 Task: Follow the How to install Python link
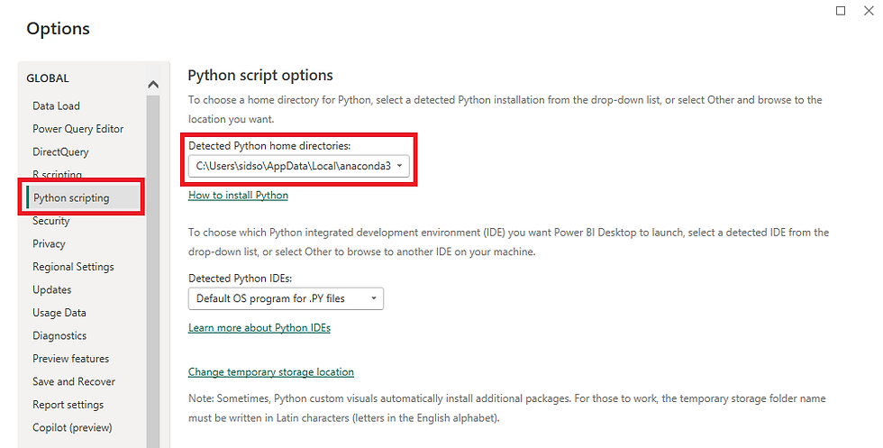click(x=238, y=196)
